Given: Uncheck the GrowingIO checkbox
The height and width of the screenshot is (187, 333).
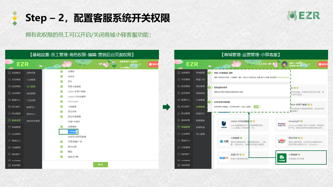Looking at the screenshot, I should point(62,102).
